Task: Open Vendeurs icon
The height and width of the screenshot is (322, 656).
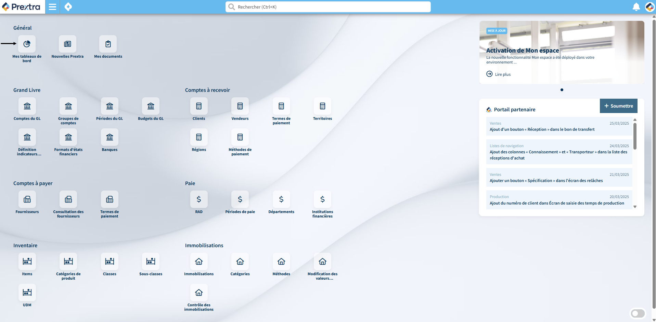Action: (x=240, y=106)
